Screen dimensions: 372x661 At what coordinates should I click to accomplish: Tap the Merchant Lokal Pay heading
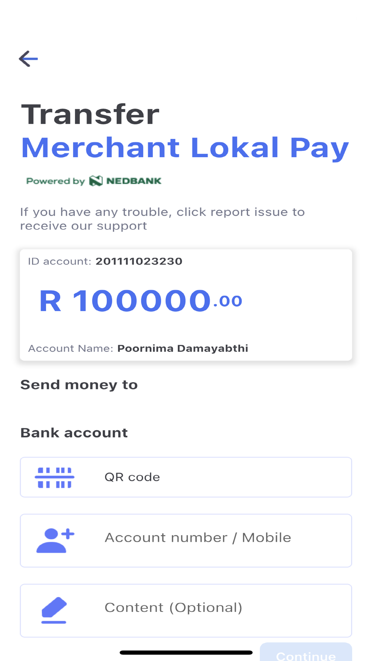pos(185,148)
